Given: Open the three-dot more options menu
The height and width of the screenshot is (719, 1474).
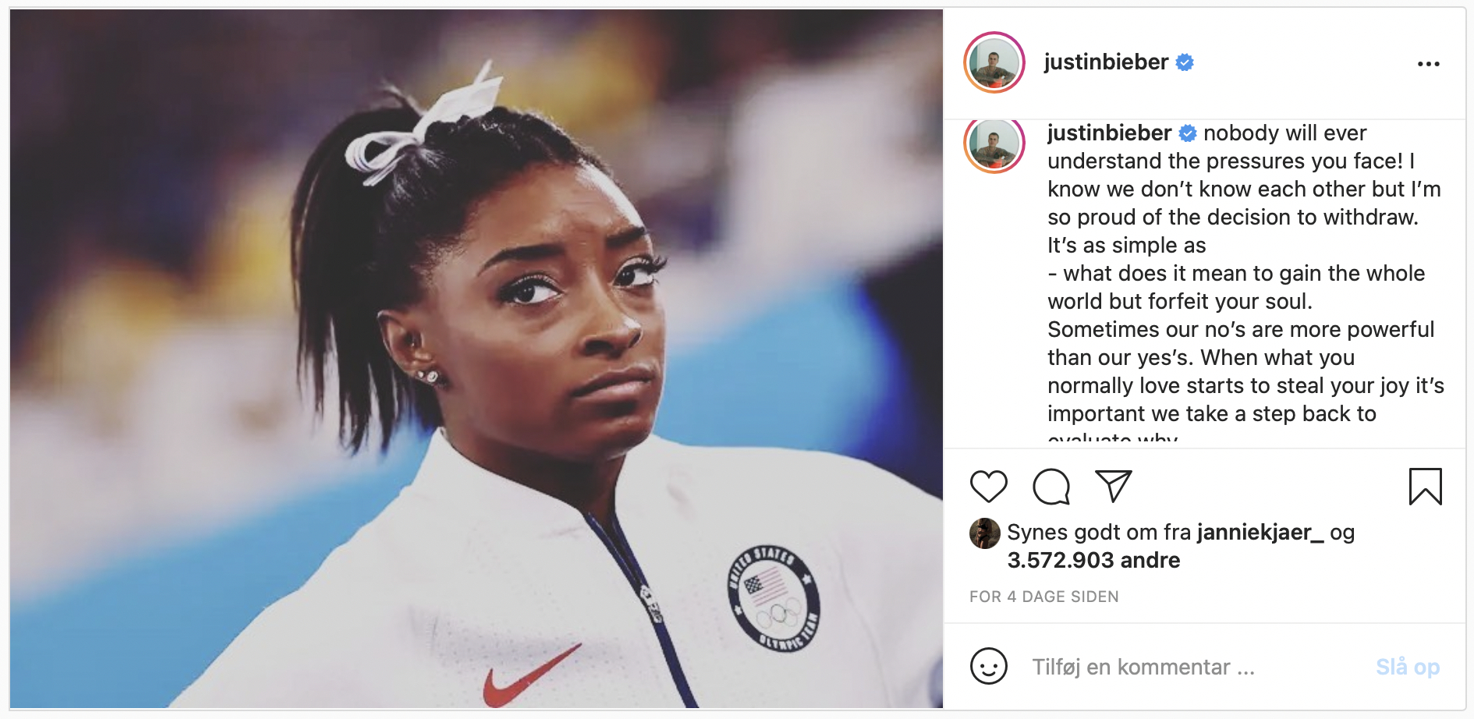Looking at the screenshot, I should [x=1428, y=64].
